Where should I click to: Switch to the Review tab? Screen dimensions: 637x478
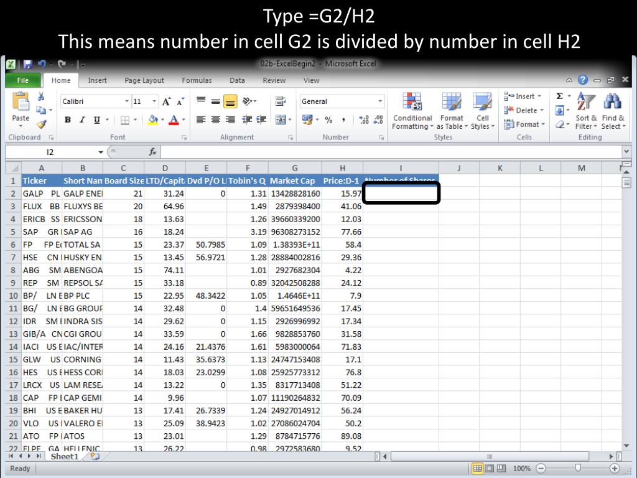pyautogui.click(x=274, y=80)
